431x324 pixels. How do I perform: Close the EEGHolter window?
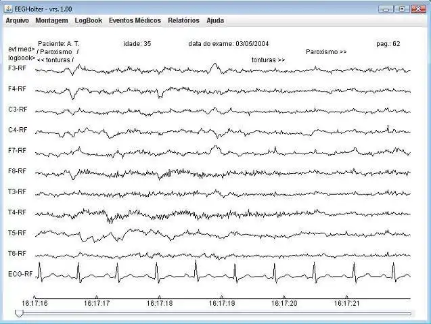418,9
